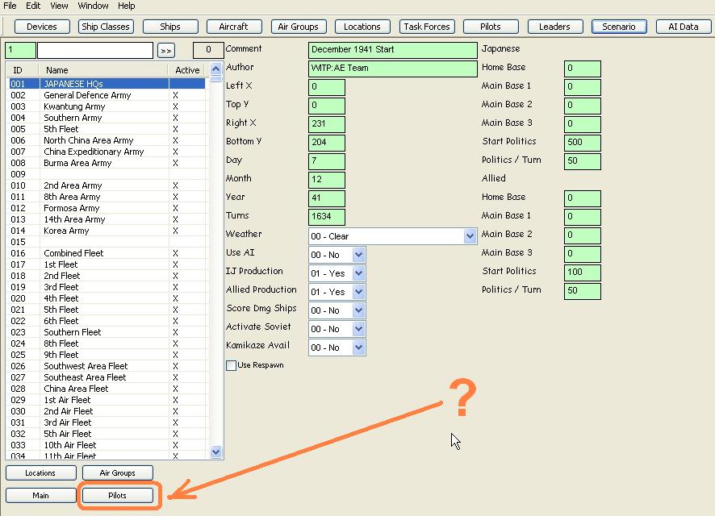Screen dimensions: 715x516
Task: Expand the Kamikaze Avail dropdown
Action: tap(358, 347)
